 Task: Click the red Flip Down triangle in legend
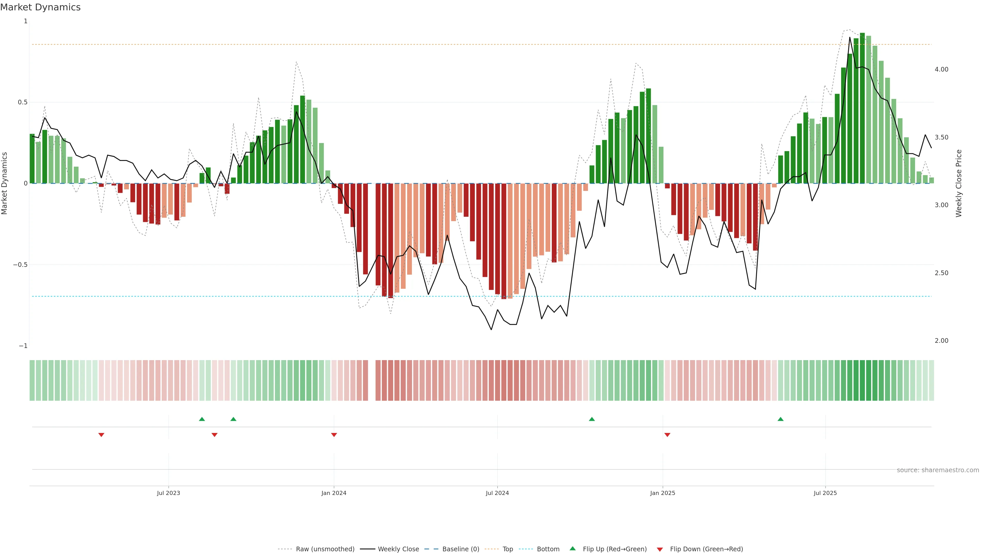(660, 549)
